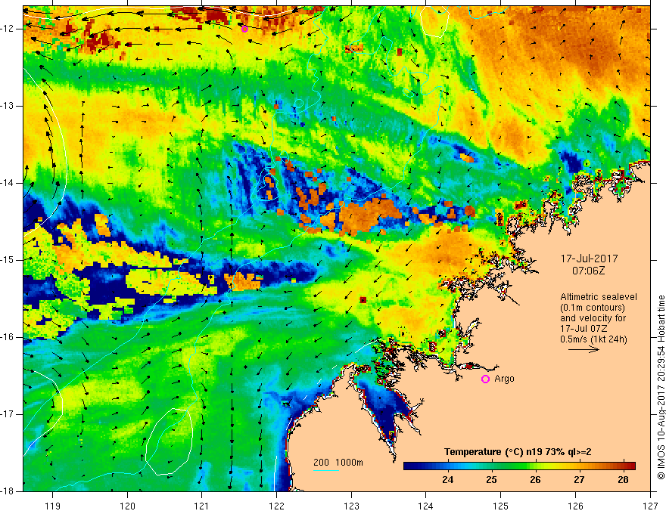Image resolution: width=666 pixels, height=514 pixels.
Task: Click the magenta Argo marker in legend
Action: (485, 379)
